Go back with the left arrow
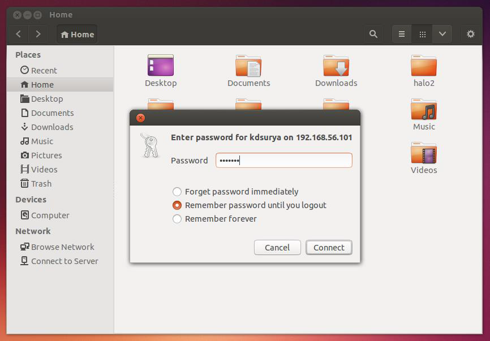The height and width of the screenshot is (341, 490). 19,34
